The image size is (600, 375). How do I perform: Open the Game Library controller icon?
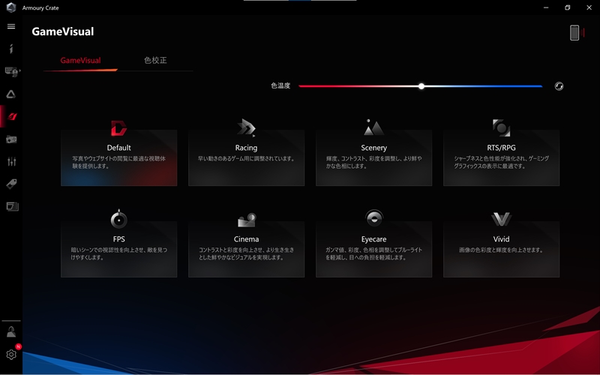(11, 139)
